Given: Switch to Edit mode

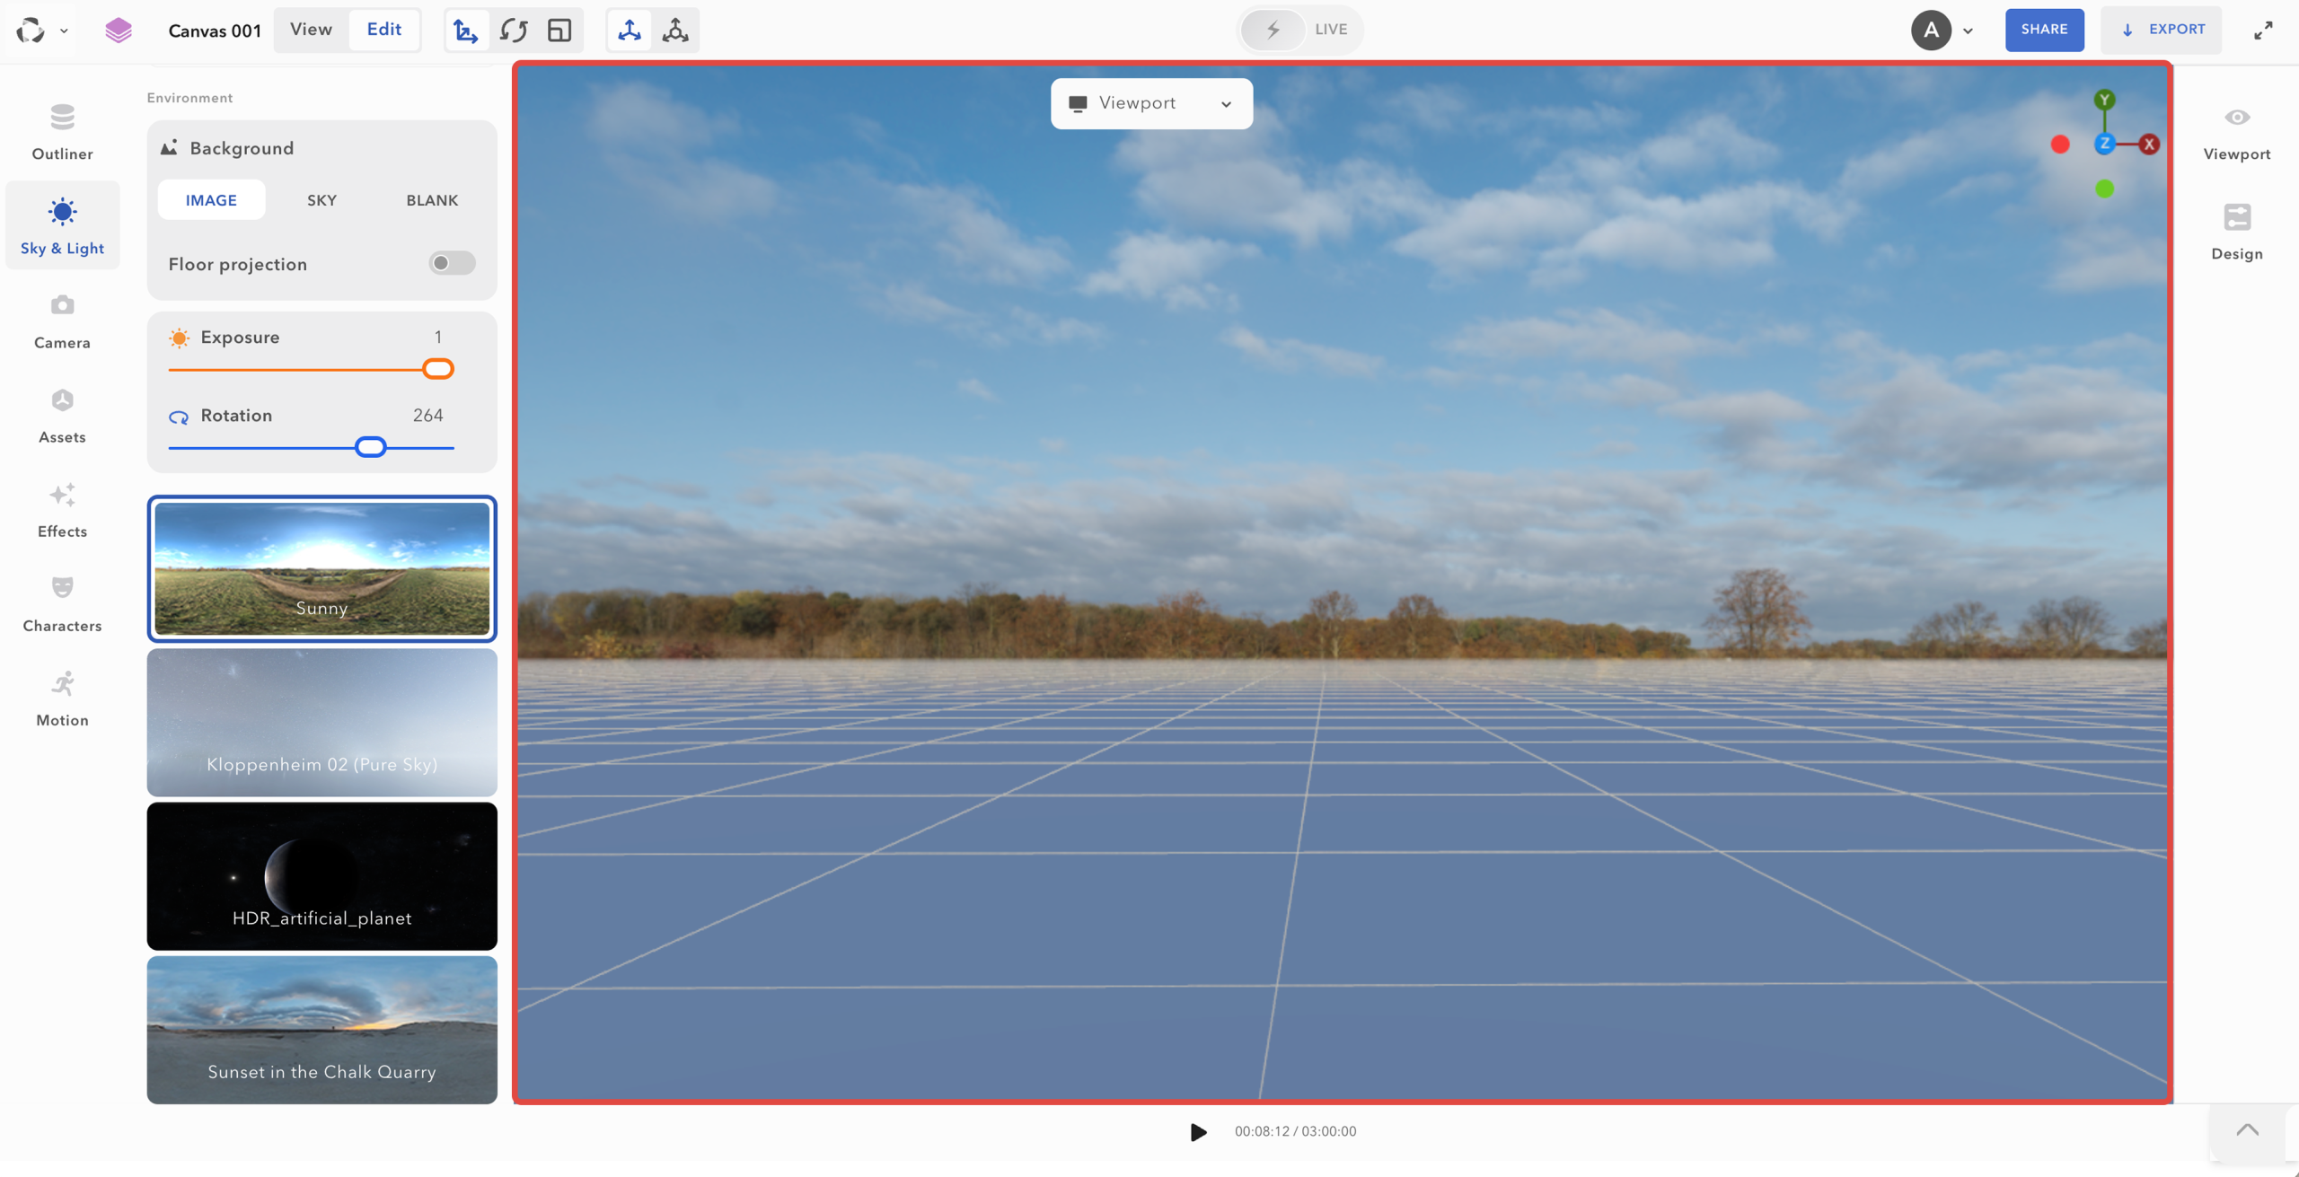Looking at the screenshot, I should tap(383, 29).
